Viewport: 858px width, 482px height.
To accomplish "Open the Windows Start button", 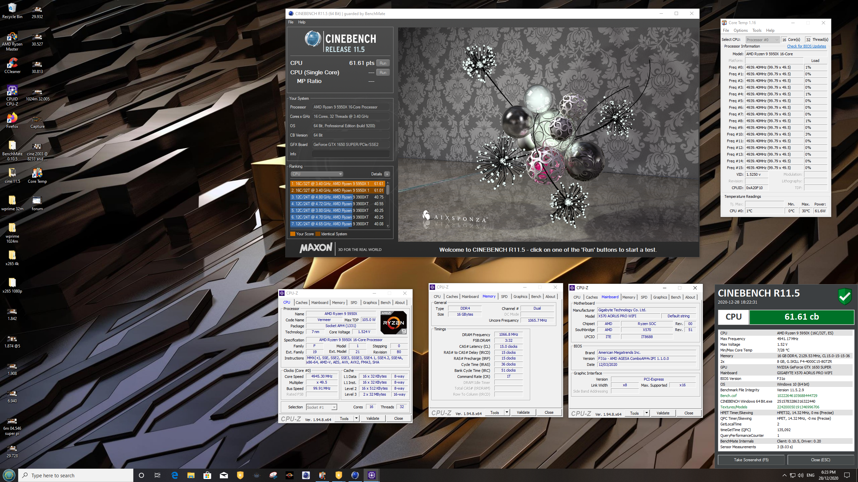I will [9, 475].
